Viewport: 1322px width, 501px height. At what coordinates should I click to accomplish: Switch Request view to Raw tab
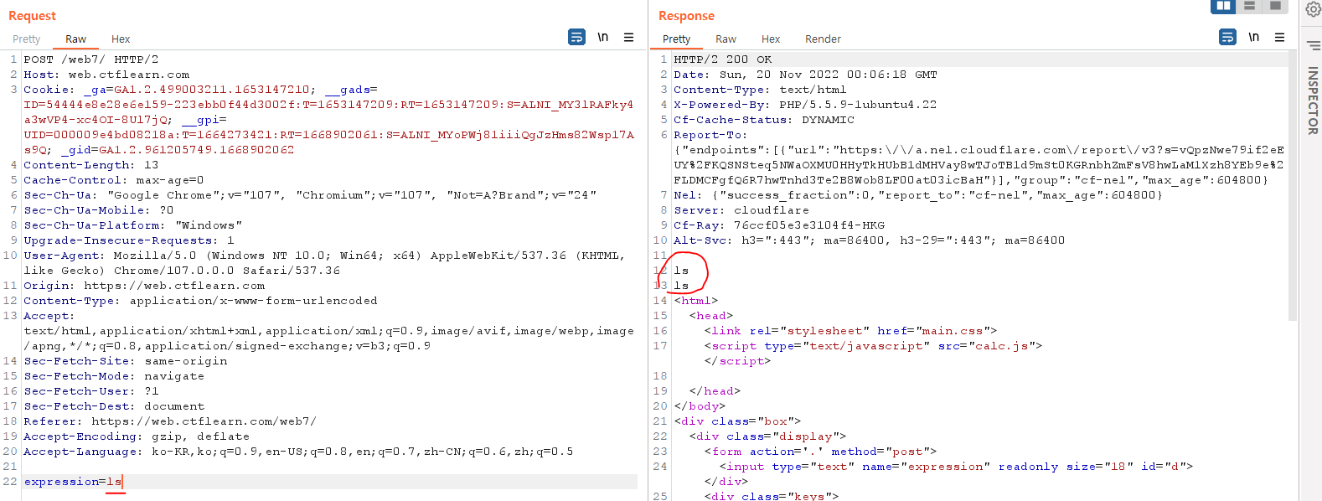click(x=75, y=39)
